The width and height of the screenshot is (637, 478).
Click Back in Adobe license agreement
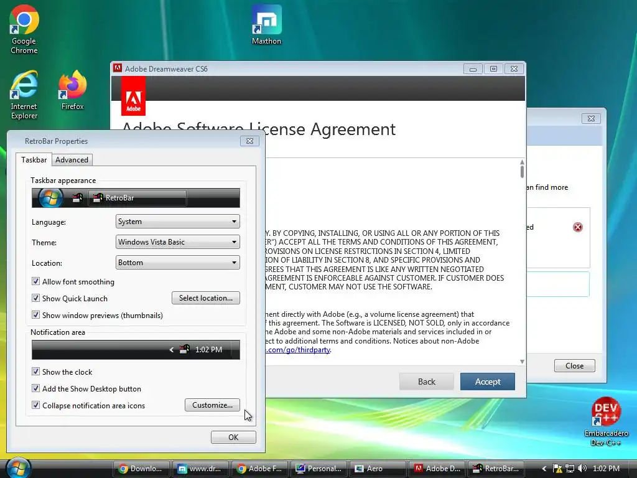[x=427, y=382]
